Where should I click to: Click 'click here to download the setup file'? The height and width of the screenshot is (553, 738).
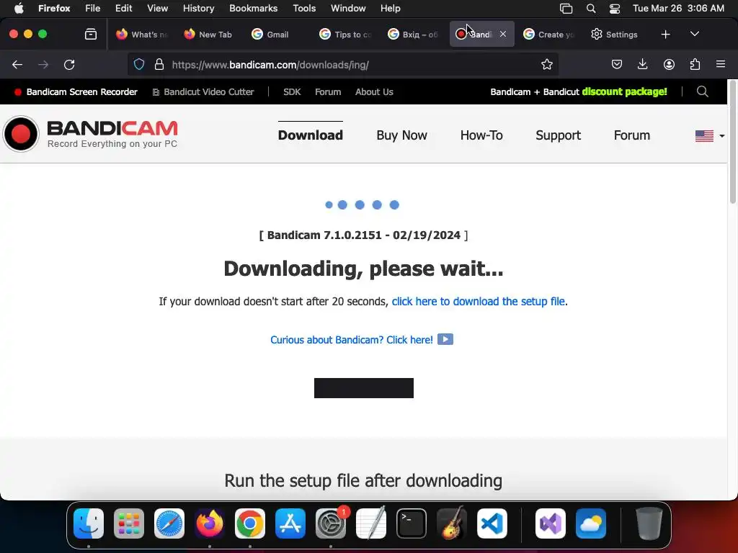(479, 302)
